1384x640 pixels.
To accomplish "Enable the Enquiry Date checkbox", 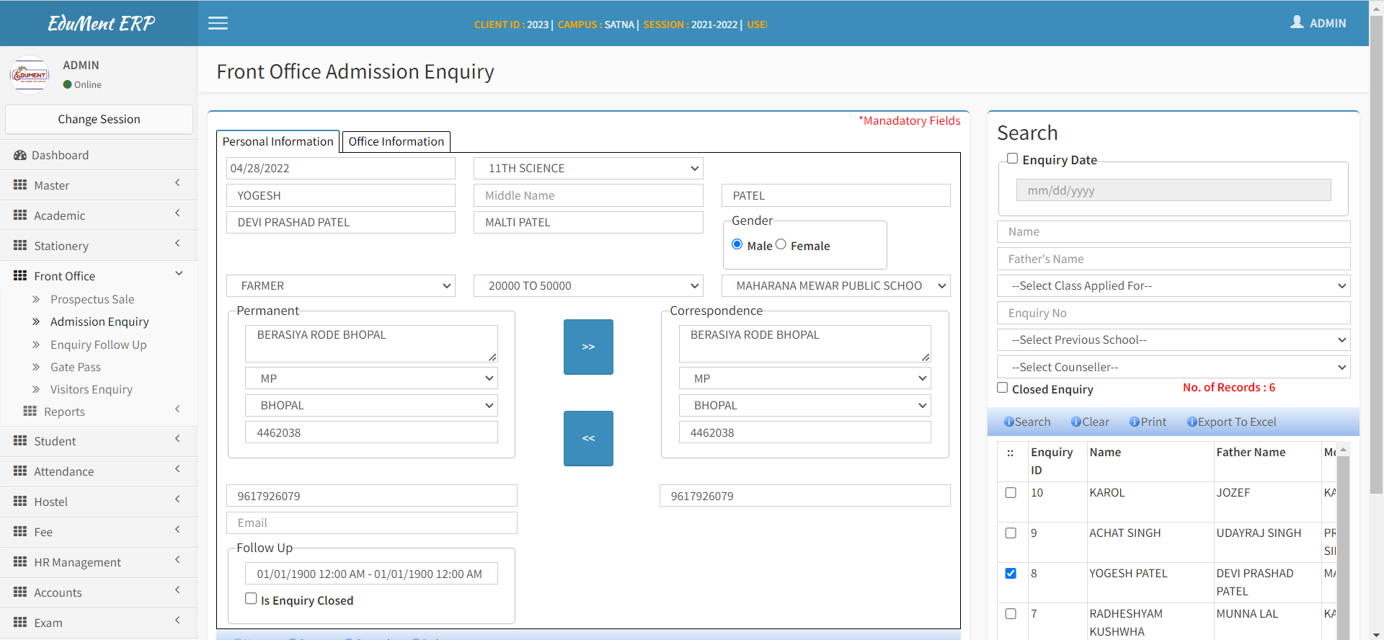I will coord(1013,159).
